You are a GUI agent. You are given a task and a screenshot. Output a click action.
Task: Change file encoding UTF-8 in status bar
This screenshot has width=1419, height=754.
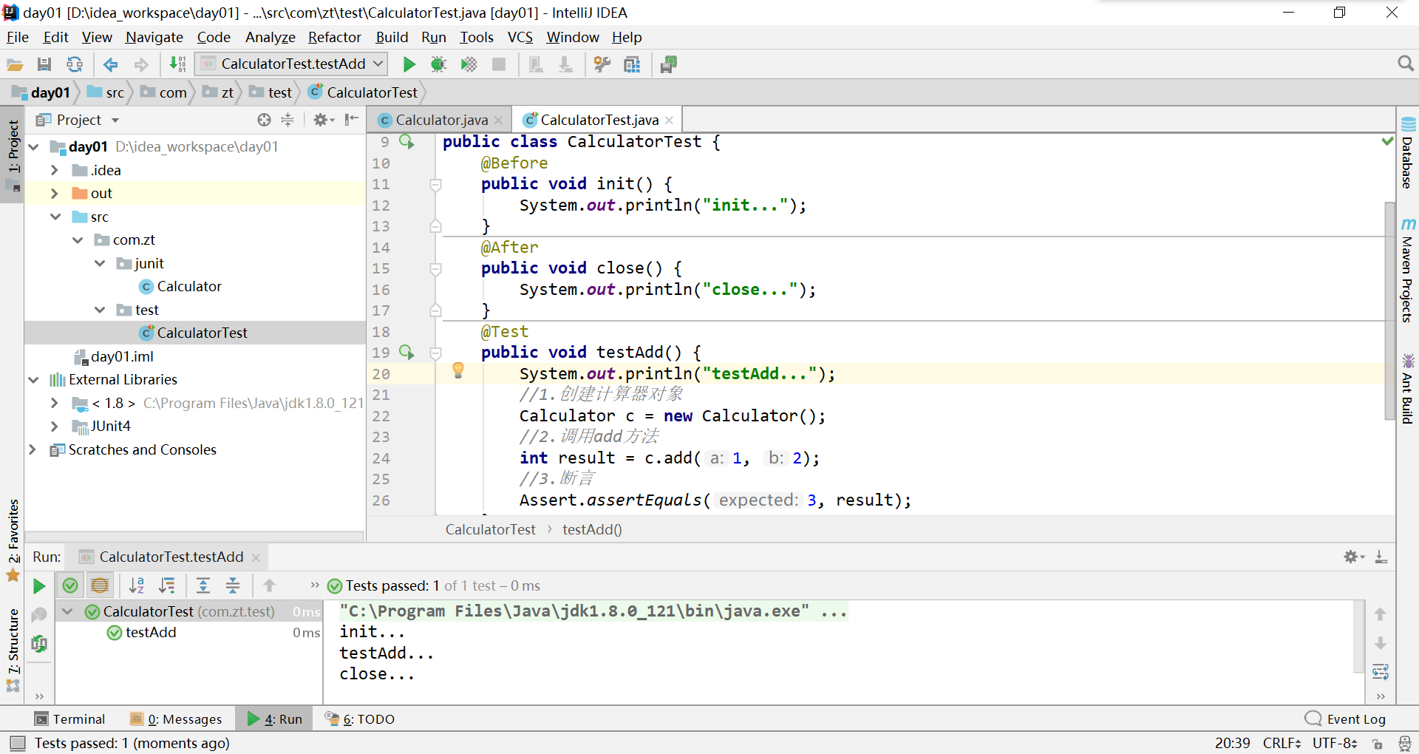coord(1335,744)
